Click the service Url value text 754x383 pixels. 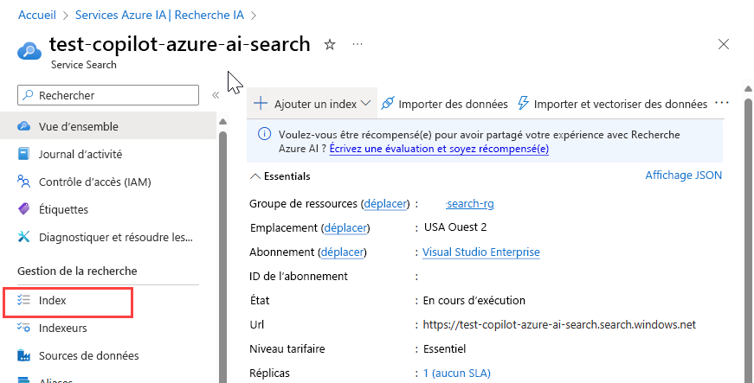559,325
